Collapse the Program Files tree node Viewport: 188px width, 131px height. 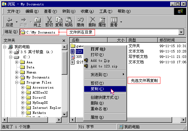[x=17, y=82]
